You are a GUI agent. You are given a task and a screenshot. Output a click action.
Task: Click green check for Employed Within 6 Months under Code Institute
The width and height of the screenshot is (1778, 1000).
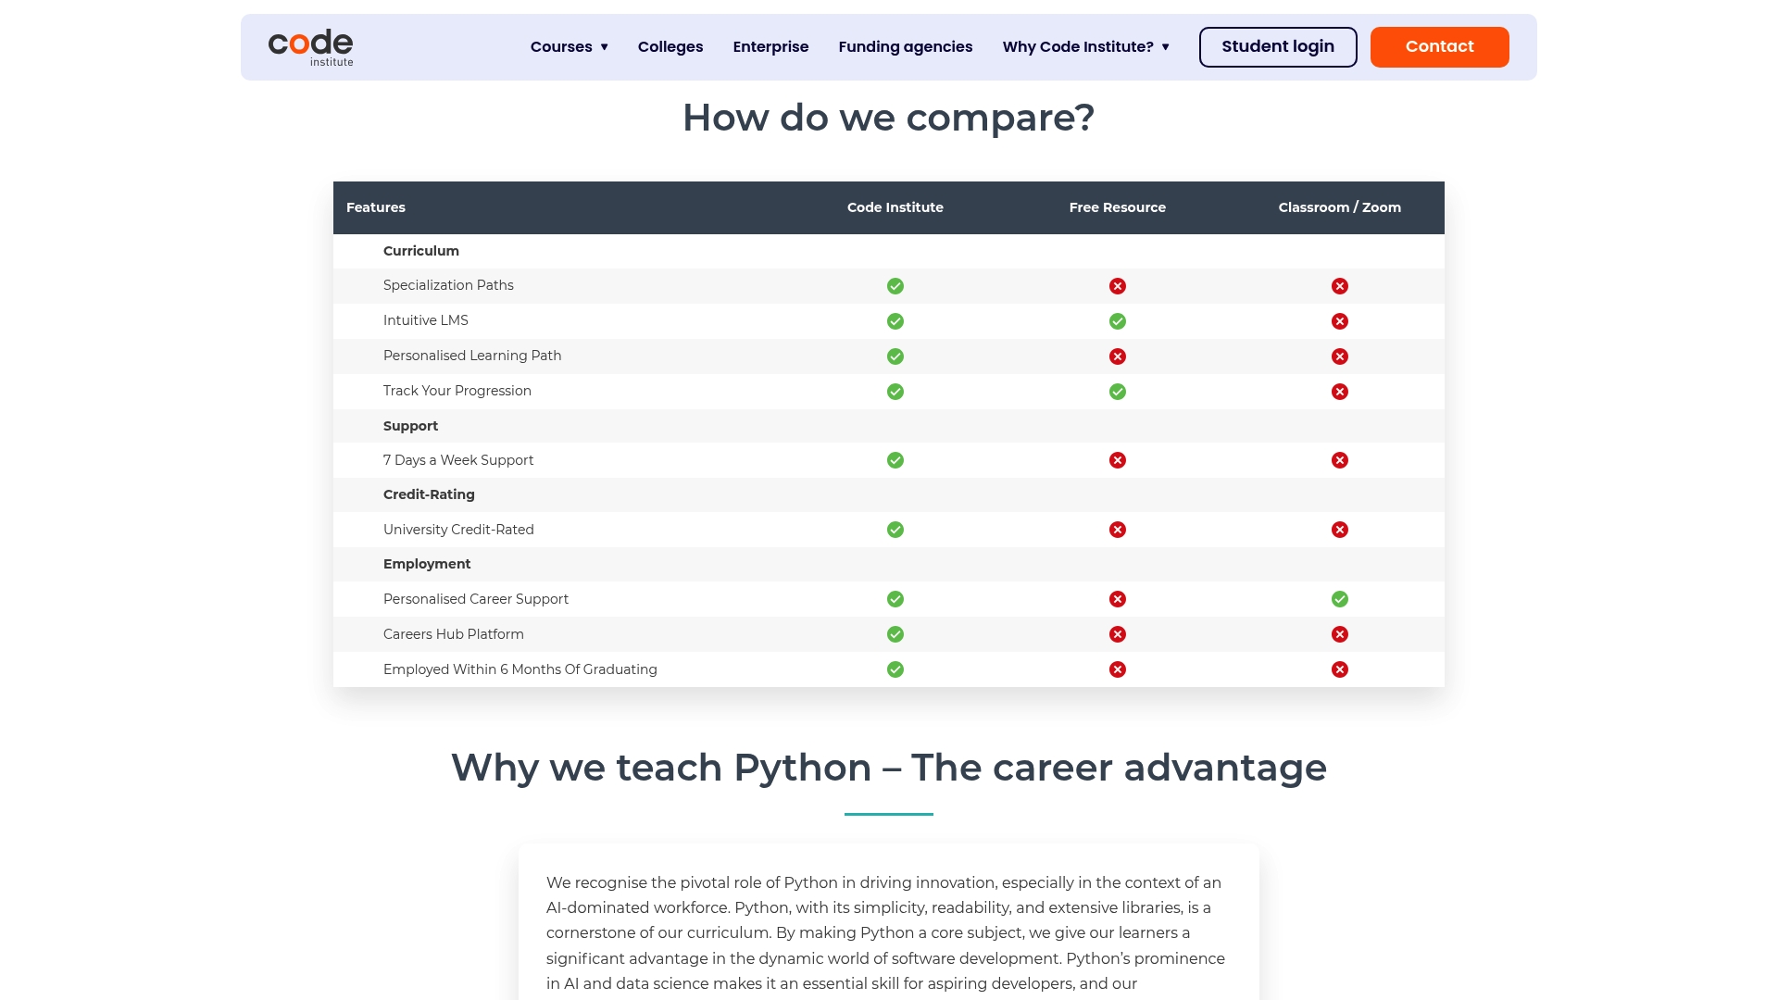pos(895,669)
